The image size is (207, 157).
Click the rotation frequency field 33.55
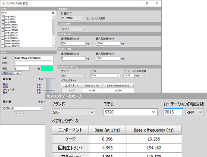coord(129,75)
